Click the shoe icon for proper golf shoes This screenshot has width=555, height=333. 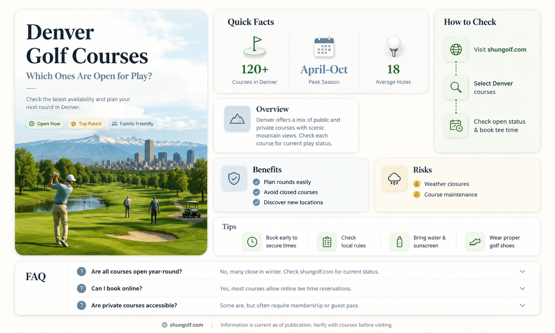475,242
